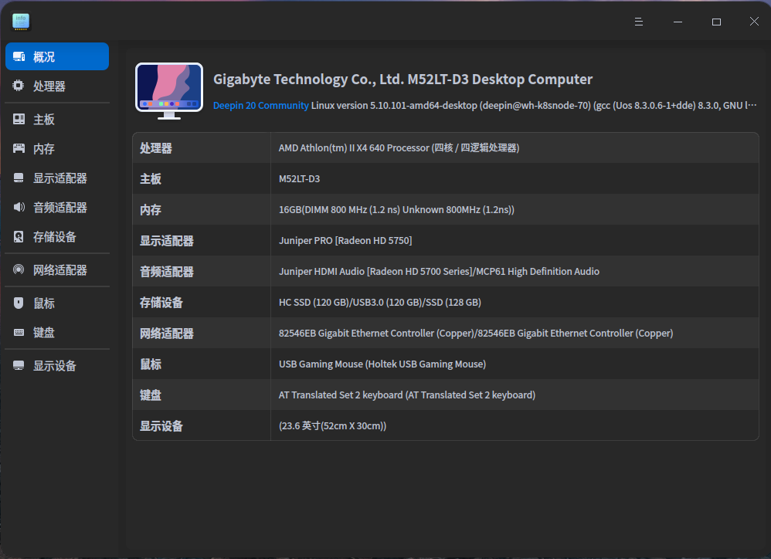Switch to the 主板 sidebar page

(57, 120)
